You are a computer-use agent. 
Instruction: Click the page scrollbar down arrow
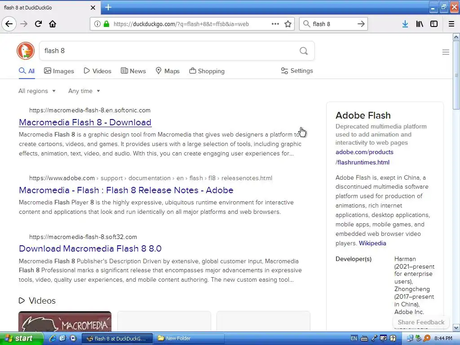[456, 327]
